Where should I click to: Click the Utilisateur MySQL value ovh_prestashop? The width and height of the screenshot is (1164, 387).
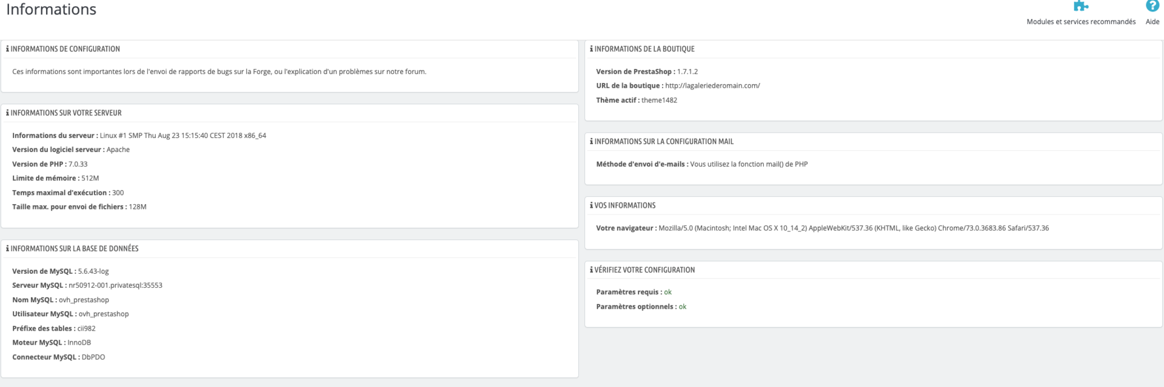(104, 314)
